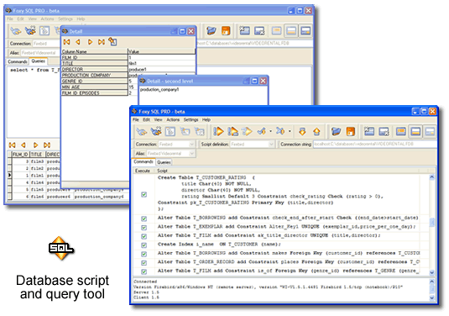Switch to Queries tab in front window
Image resolution: width=449 pixels, height=316 pixels.
tap(164, 162)
